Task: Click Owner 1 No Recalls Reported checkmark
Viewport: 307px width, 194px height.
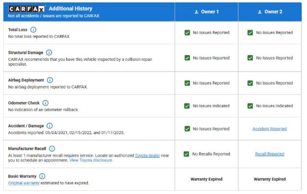Action: 186,154
